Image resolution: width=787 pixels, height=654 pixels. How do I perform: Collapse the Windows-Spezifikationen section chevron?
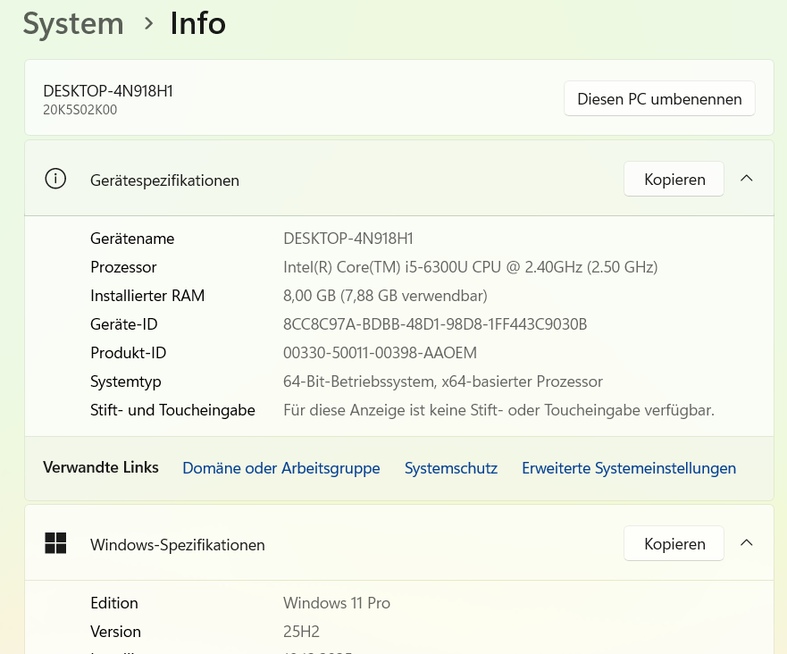tap(746, 542)
